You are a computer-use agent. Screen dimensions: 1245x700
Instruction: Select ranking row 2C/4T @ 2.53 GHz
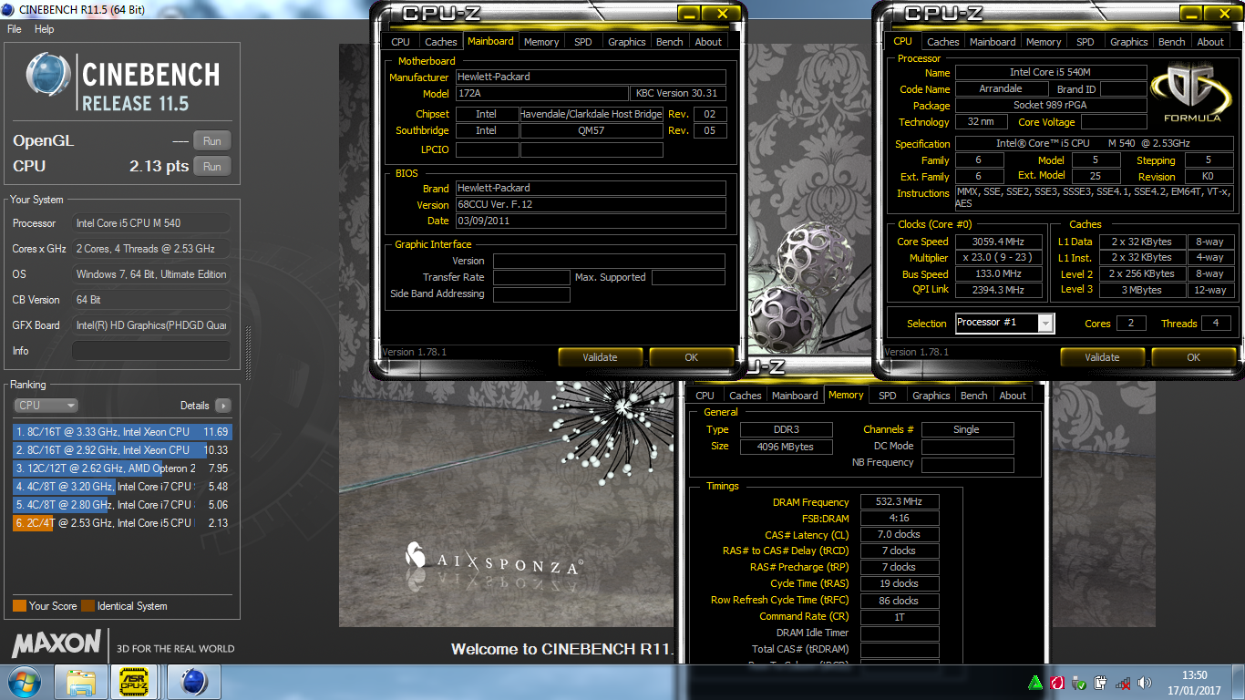point(122,523)
